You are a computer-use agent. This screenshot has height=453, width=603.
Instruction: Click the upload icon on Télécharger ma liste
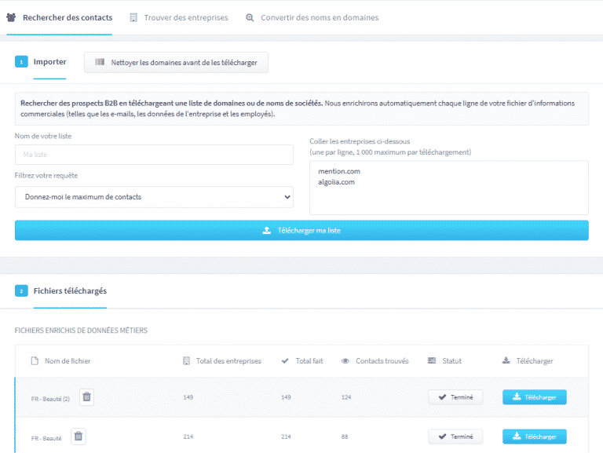pyautogui.click(x=266, y=230)
